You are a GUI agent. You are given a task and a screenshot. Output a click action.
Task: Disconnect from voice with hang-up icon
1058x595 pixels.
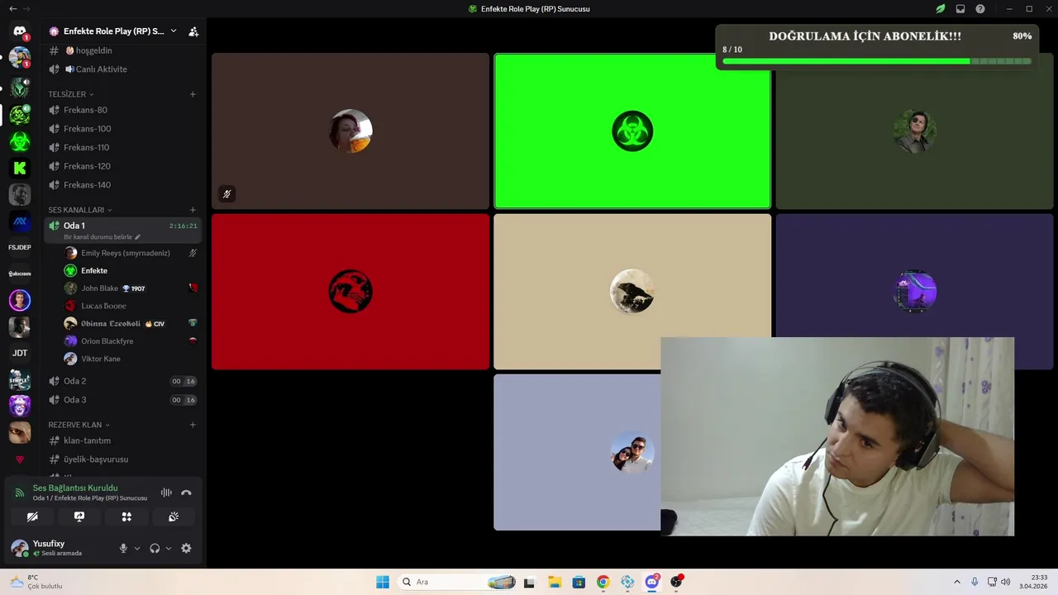pos(186,493)
